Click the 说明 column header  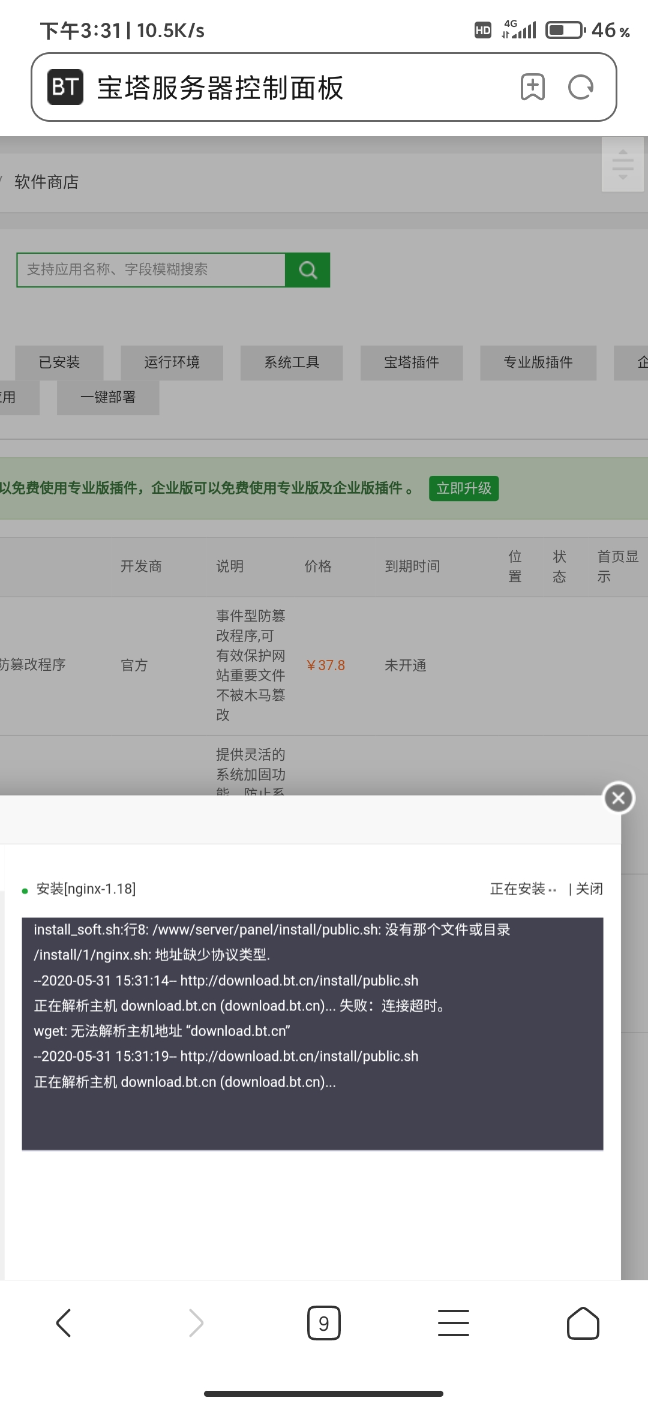(x=230, y=566)
